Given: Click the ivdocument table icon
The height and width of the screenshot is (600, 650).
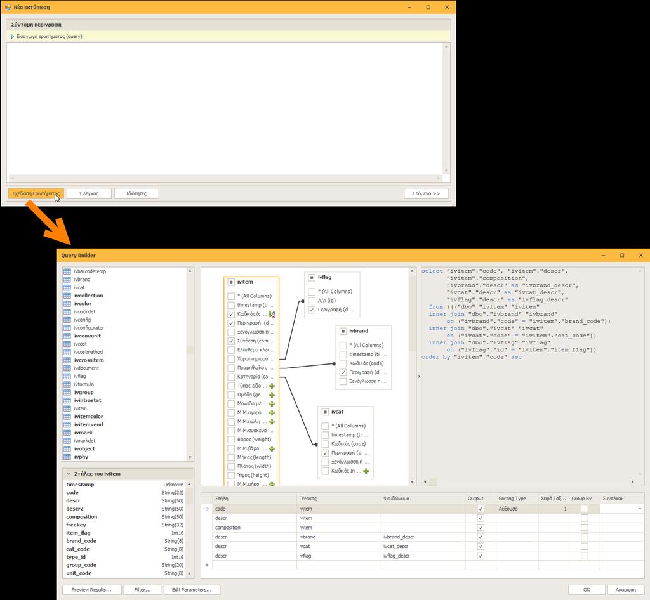Looking at the screenshot, I should (x=67, y=368).
